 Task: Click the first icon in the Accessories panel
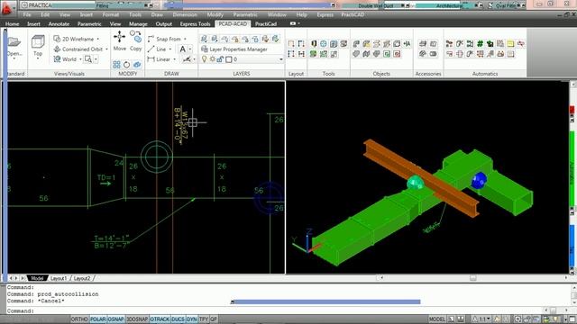(423, 44)
